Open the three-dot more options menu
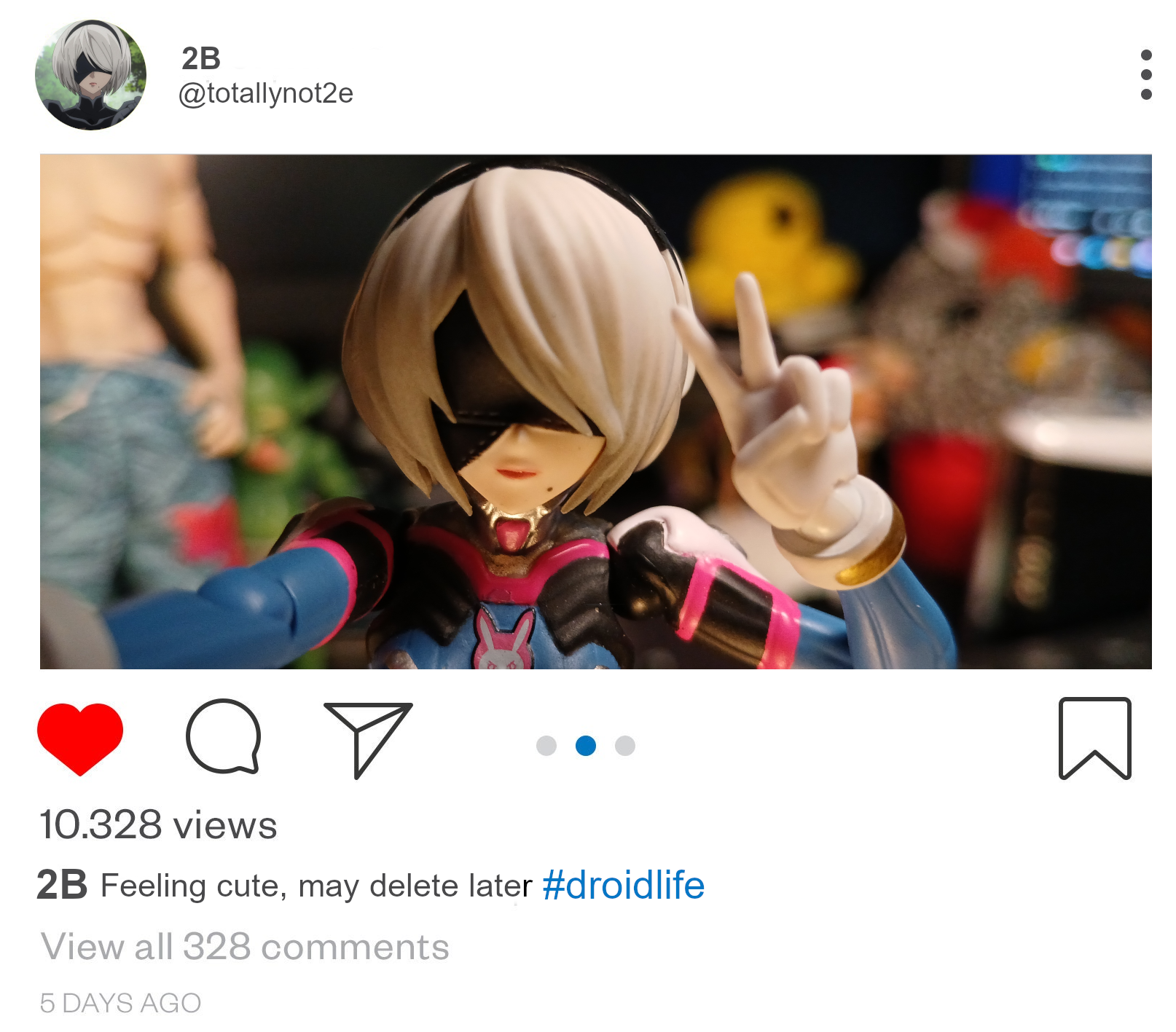Image resolution: width=1176 pixels, height=1032 pixels. 1146,75
